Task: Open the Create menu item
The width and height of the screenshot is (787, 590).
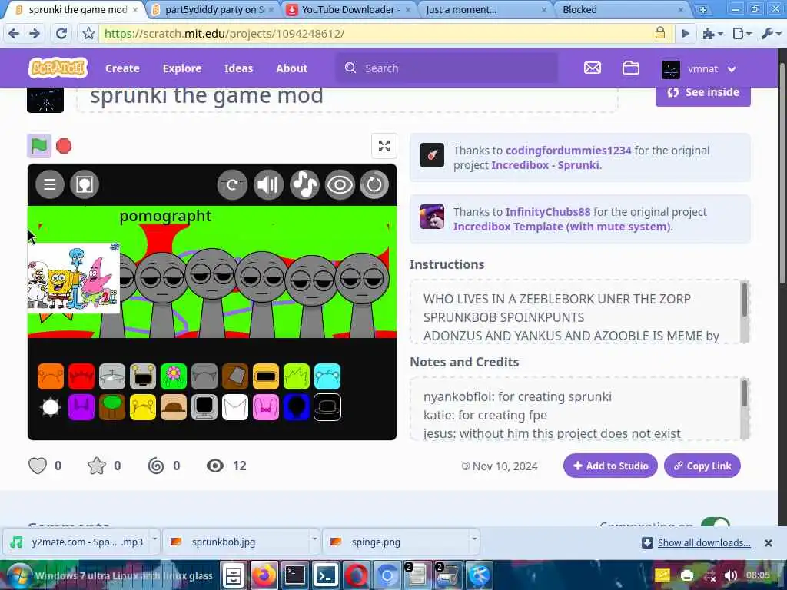Action: pyautogui.click(x=122, y=68)
